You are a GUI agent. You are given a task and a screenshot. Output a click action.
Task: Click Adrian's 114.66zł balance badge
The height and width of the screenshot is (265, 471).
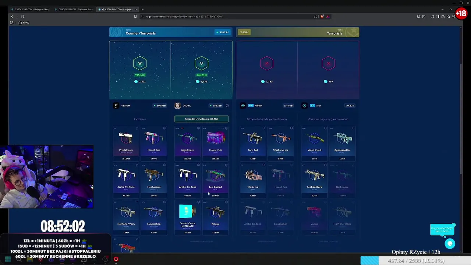click(288, 106)
